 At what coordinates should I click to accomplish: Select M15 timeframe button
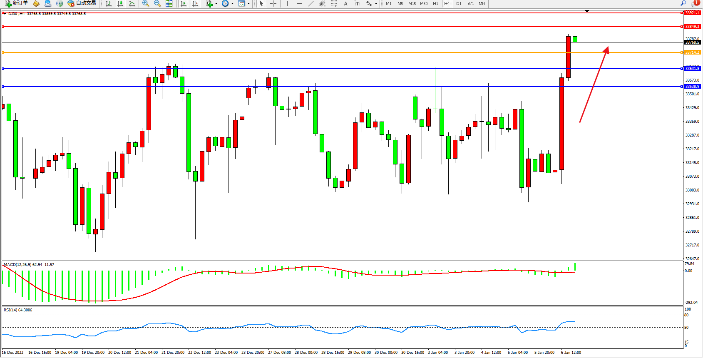point(412,4)
